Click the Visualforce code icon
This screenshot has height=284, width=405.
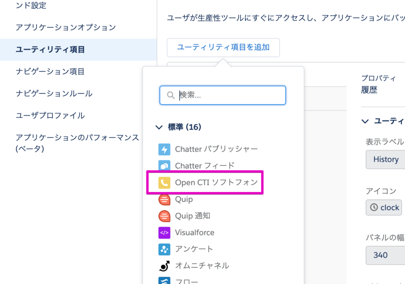click(165, 233)
